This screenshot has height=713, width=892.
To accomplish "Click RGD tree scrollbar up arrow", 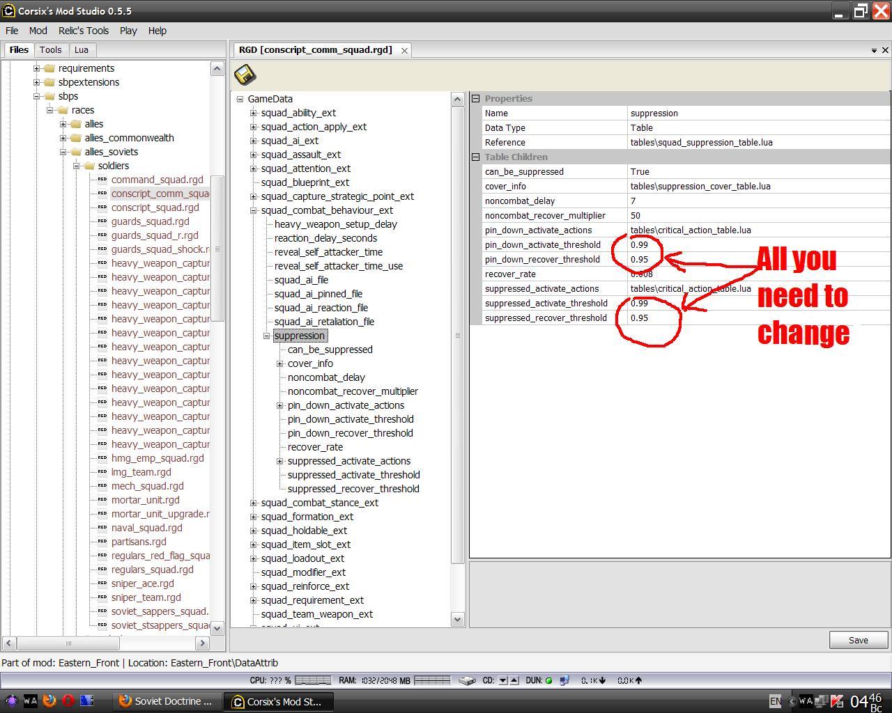I will [458, 99].
